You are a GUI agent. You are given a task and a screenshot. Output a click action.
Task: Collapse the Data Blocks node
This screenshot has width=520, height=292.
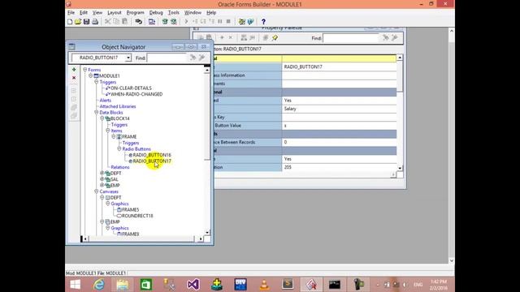pos(96,112)
